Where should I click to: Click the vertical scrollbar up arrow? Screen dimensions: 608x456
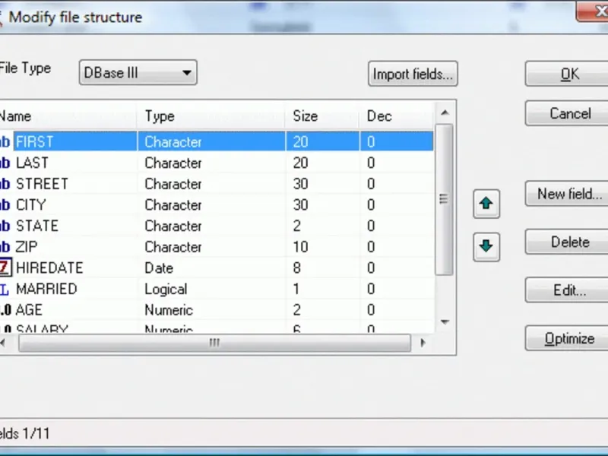(445, 112)
